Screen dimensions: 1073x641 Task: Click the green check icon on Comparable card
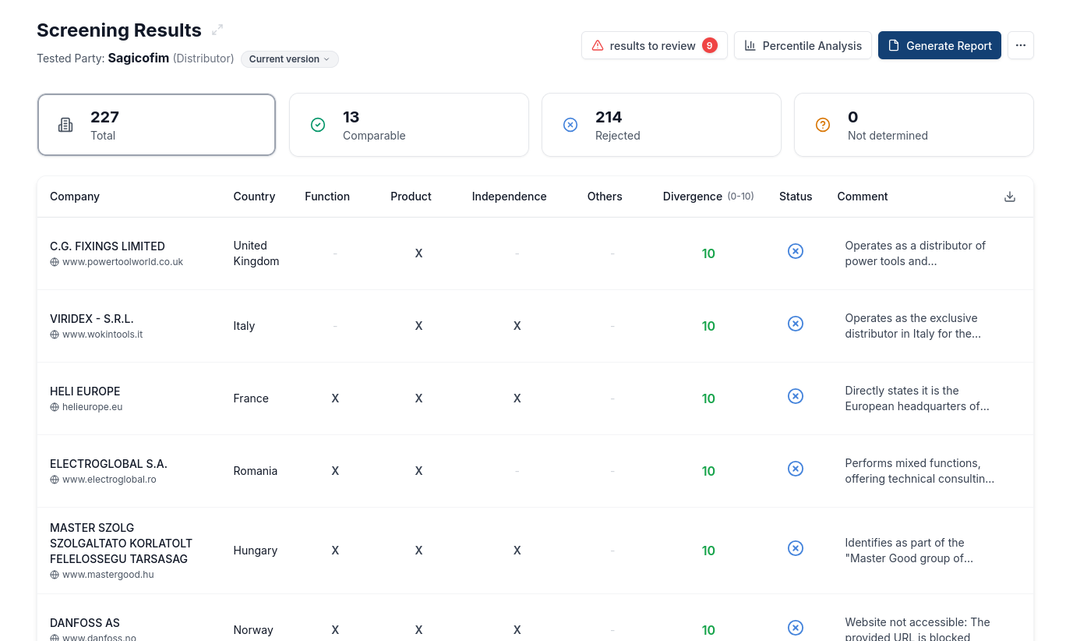pos(318,124)
